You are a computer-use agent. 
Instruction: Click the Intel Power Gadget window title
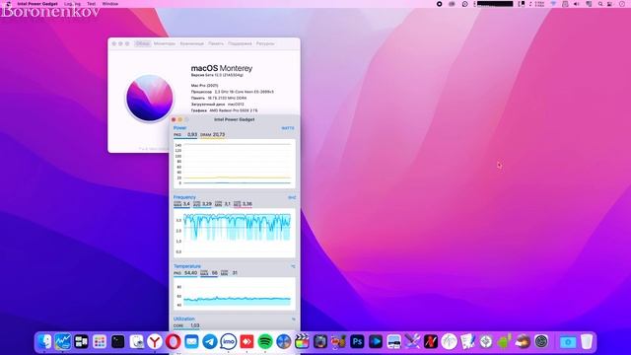click(235, 119)
